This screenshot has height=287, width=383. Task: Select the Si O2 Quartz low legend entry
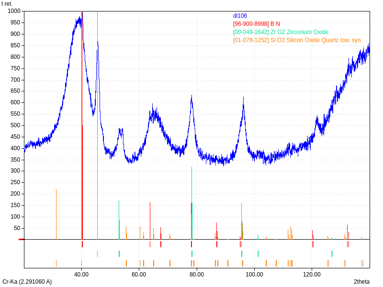(x=297, y=40)
